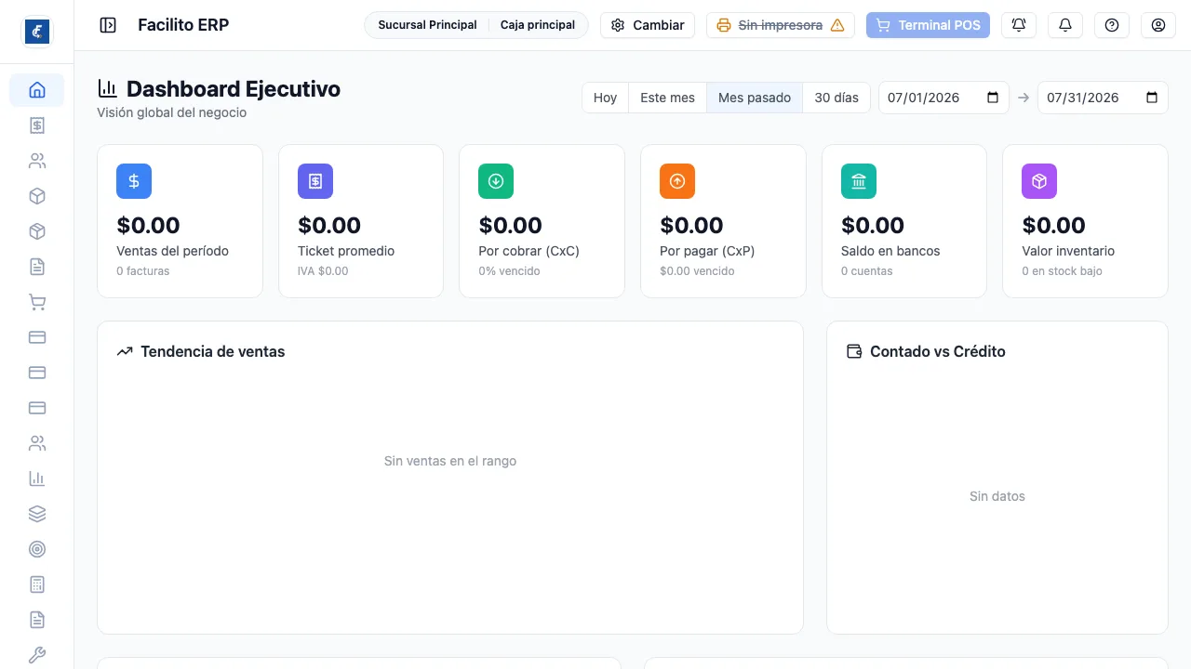Click the Sucursal Principal branch label

coord(427,25)
